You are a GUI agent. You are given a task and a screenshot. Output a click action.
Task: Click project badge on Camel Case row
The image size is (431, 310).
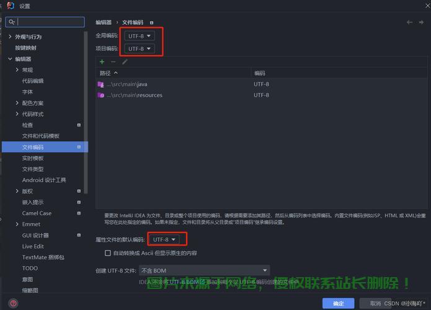[x=79, y=213]
